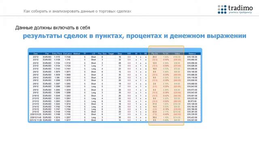The width and height of the screenshot is (259, 145).
Task: Select the date cell 2/14/12
Action: pyautogui.click(x=36, y=107)
